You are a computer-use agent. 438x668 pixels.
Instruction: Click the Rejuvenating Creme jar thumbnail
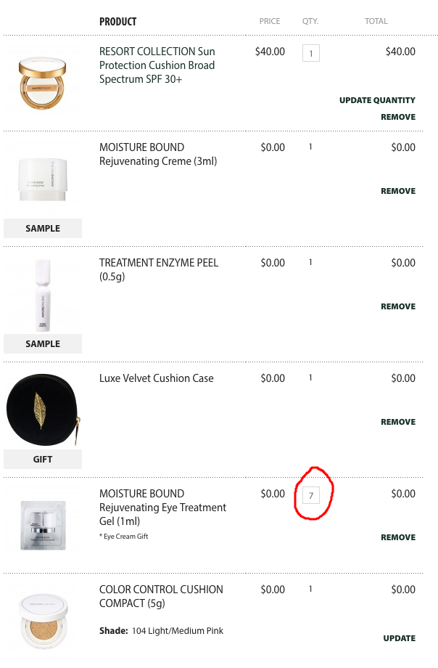pyautogui.click(x=43, y=179)
